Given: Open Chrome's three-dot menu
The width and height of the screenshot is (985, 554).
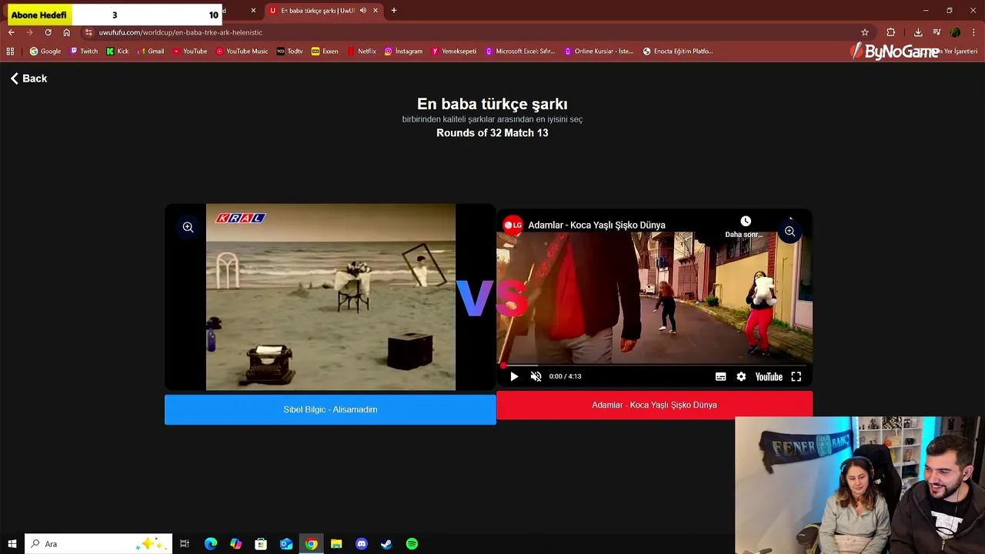Looking at the screenshot, I should (974, 32).
